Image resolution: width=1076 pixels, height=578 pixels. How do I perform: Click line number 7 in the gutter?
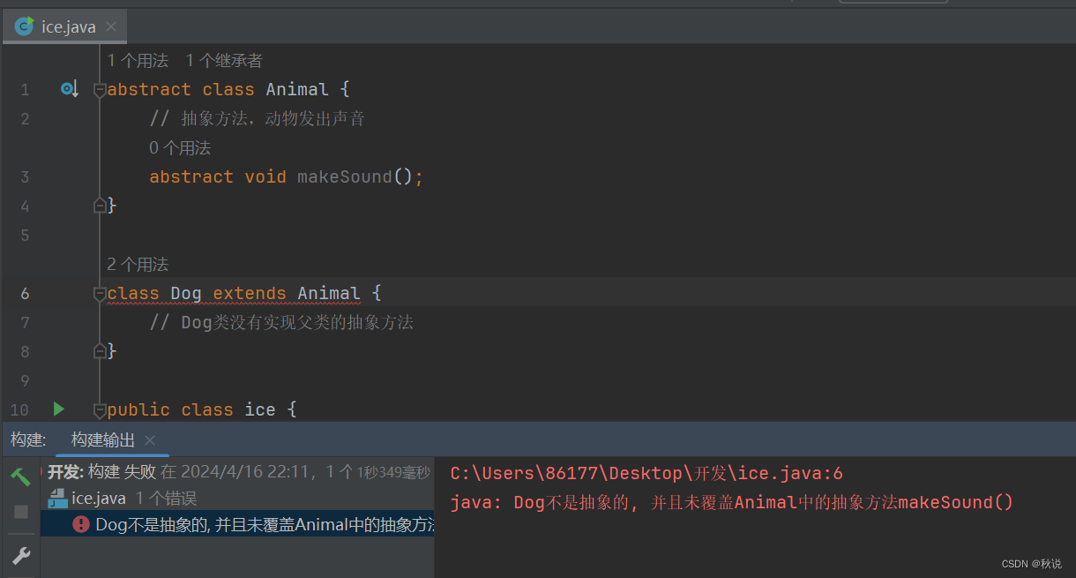25,322
